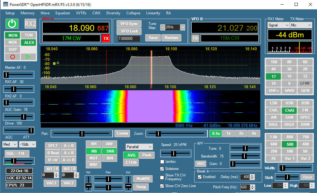Open the Diversity menu
Image resolution: width=317 pixels, height=193 pixels.
click(113, 13)
